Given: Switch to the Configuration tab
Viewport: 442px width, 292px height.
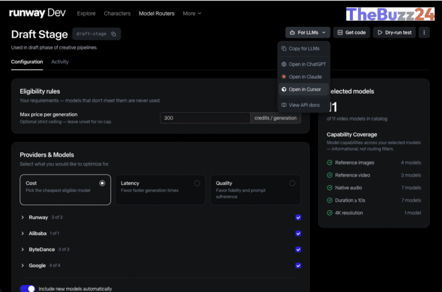Looking at the screenshot, I should pyautogui.click(x=27, y=62).
